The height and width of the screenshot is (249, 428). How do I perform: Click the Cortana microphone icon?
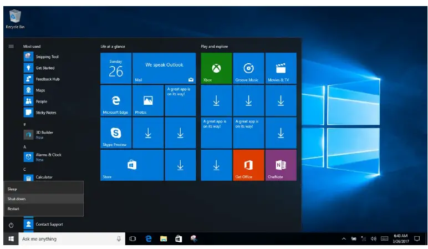tap(119, 239)
